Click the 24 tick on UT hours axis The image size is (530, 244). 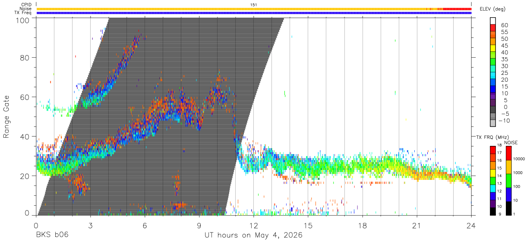pos(471,225)
